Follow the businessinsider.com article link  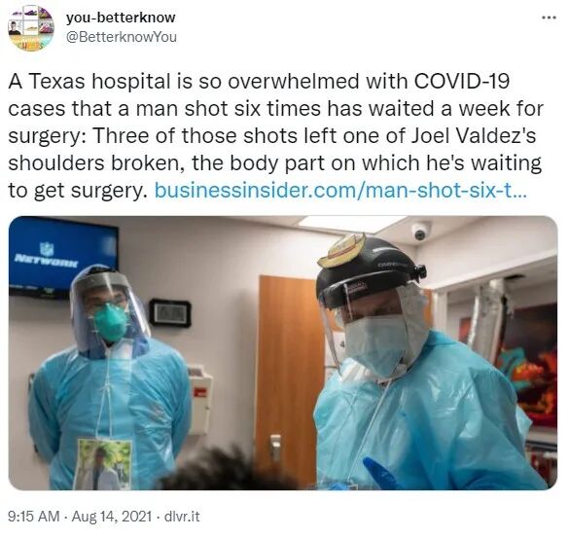339,191
